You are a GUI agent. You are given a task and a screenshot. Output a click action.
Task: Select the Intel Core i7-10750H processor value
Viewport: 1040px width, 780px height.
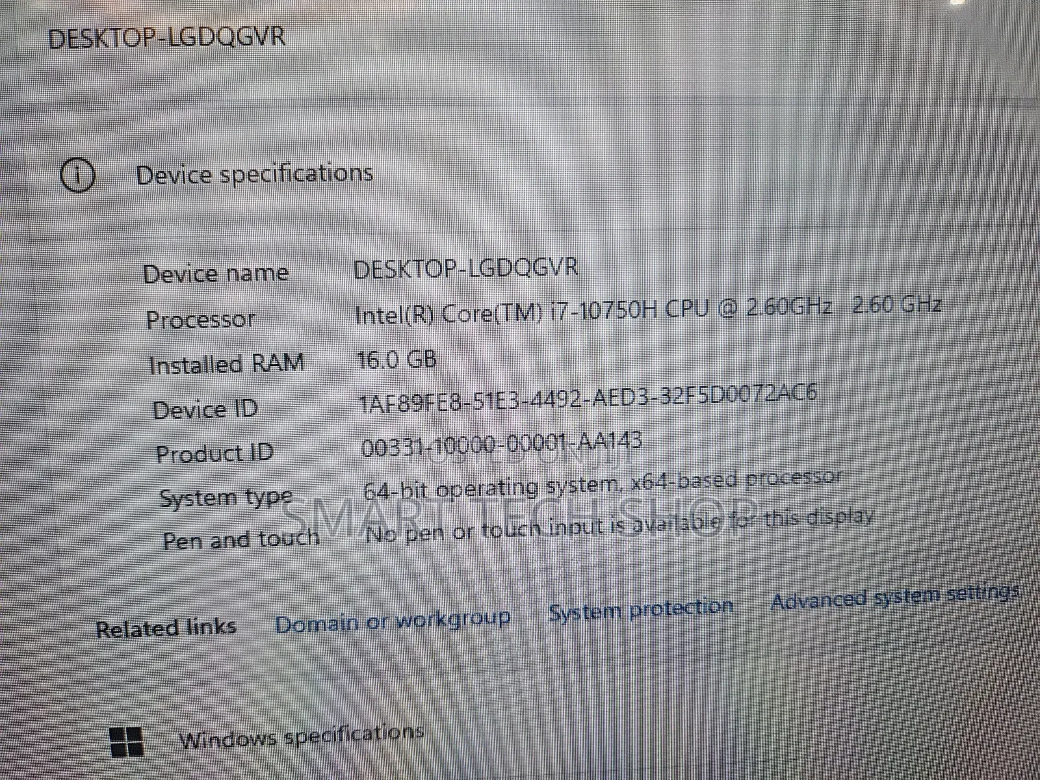[x=648, y=310]
